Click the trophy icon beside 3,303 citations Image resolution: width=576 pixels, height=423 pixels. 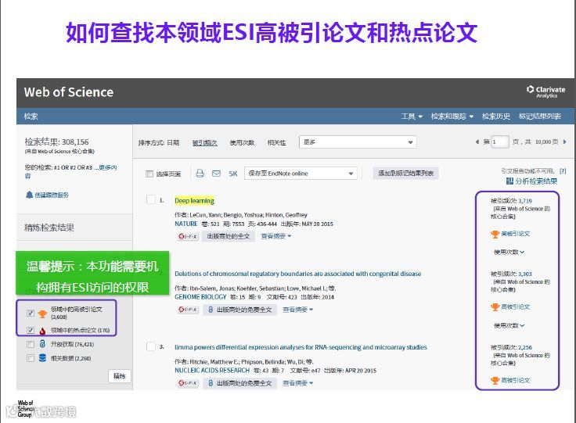tap(495, 307)
